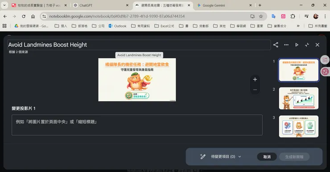Close the ChatGPT tab

tap(127, 5)
